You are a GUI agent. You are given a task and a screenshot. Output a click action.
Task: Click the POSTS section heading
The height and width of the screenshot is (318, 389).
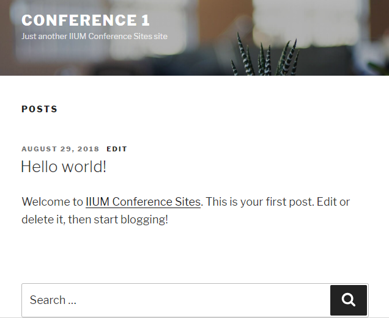(39, 109)
